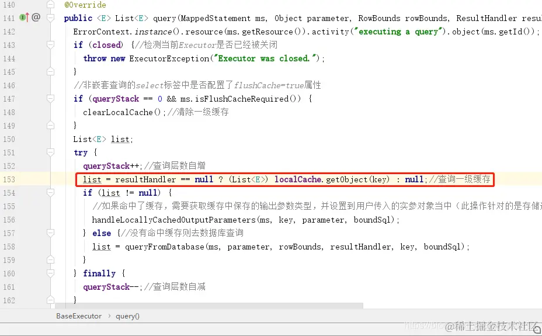Click the @Override annotation text
The image size is (542, 336).
point(85,5)
